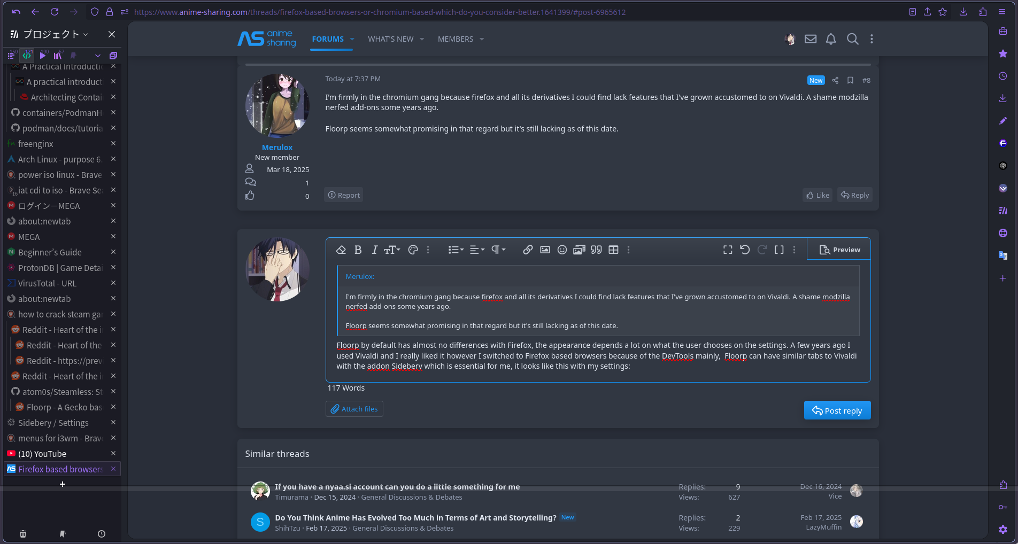Click Report on Merulox's post
This screenshot has height=544, width=1018.
(x=344, y=195)
